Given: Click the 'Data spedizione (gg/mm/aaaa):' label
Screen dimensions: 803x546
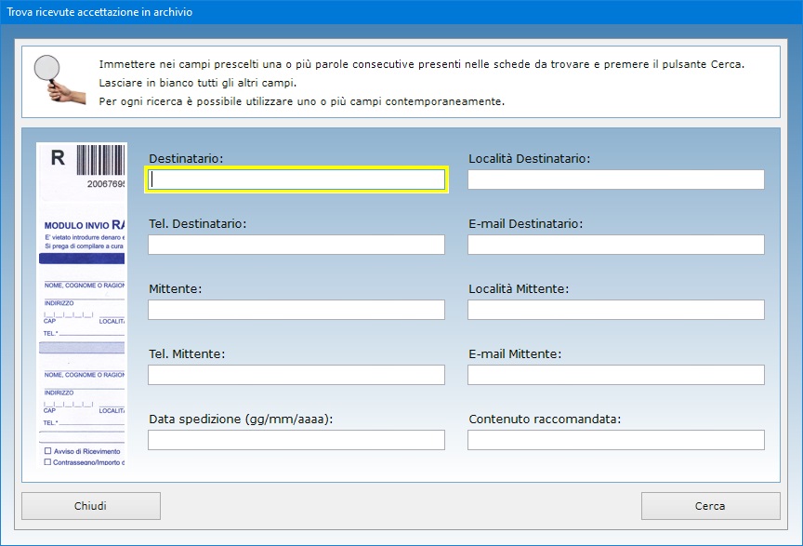Looking at the screenshot, I should coord(241,419).
